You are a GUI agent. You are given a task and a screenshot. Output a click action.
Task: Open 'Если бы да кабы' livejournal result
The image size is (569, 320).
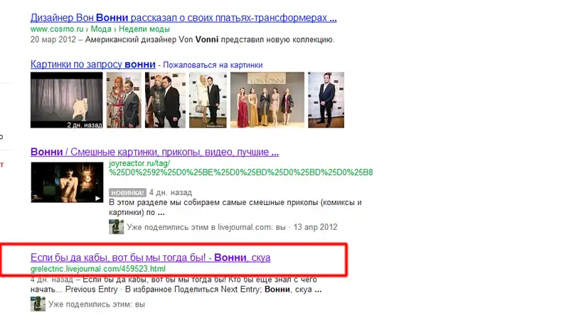point(150,257)
